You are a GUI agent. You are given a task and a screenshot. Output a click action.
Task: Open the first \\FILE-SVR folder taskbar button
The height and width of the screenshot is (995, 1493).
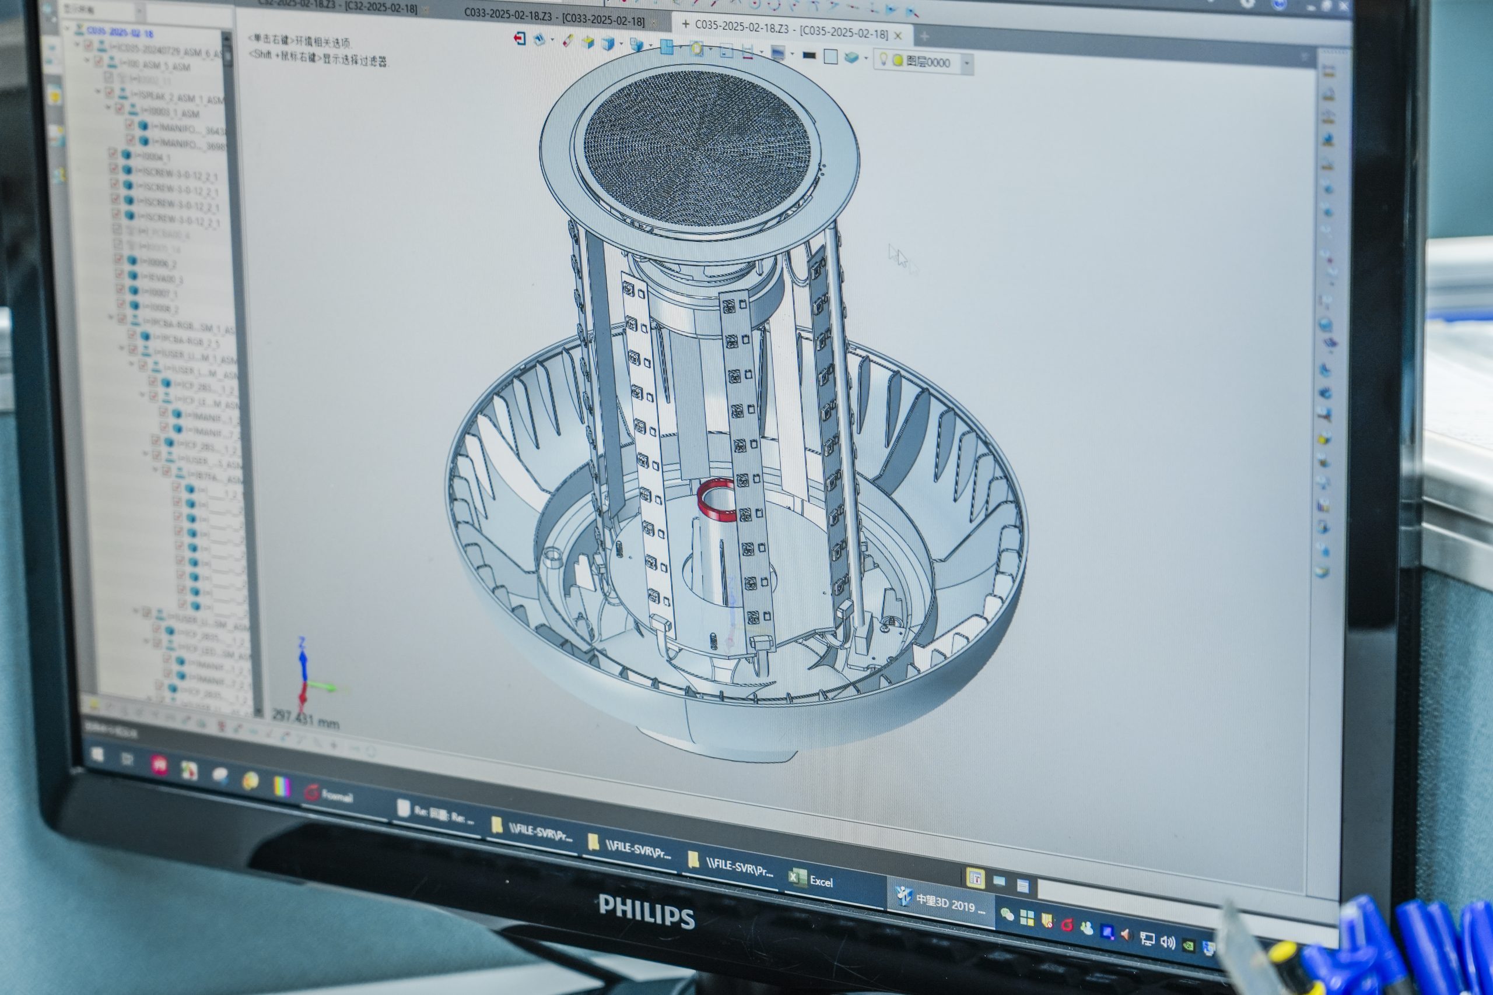[x=532, y=829]
